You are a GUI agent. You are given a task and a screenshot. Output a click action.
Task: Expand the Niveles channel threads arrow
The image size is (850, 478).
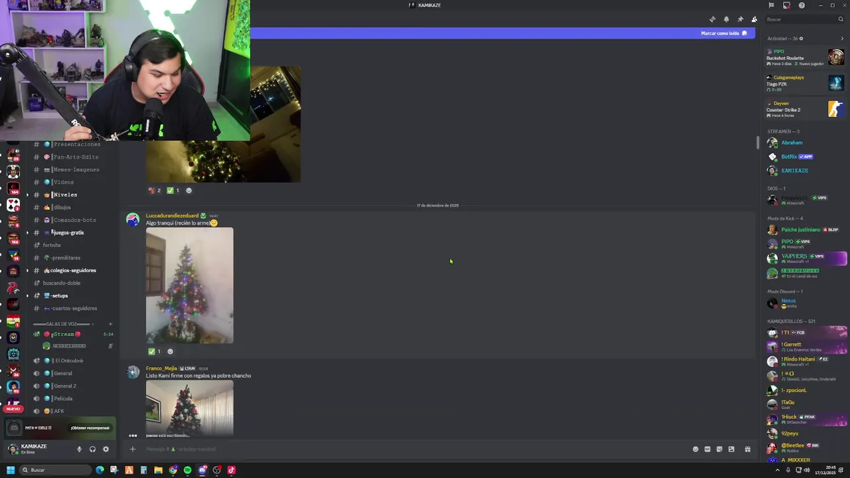point(27,195)
